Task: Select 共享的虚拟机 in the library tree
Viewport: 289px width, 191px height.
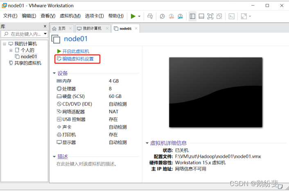Action: [28, 63]
